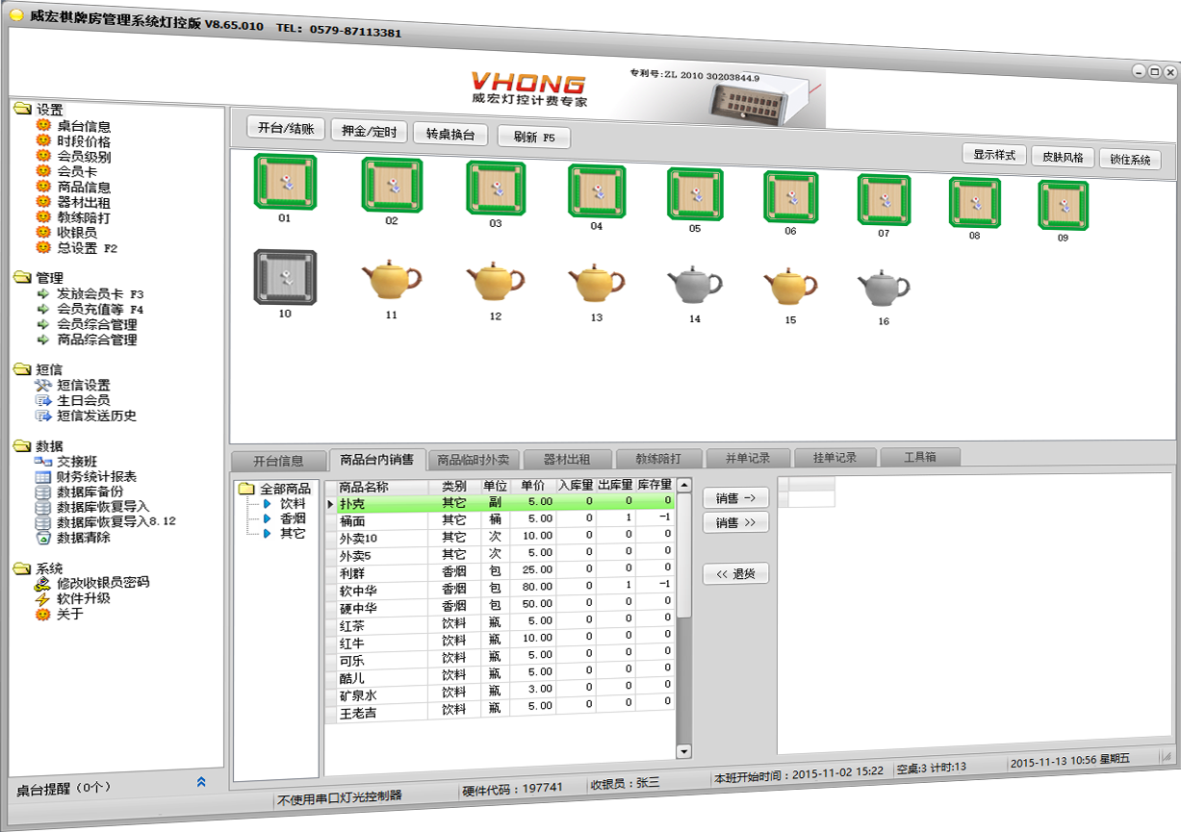Click 显示样式 button
1181x832 pixels.
[x=993, y=155]
